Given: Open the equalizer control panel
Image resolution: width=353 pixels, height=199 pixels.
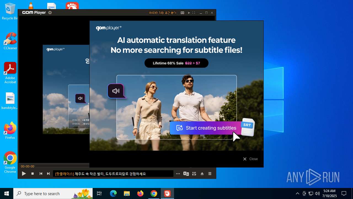Looking at the screenshot, I should [194, 174].
